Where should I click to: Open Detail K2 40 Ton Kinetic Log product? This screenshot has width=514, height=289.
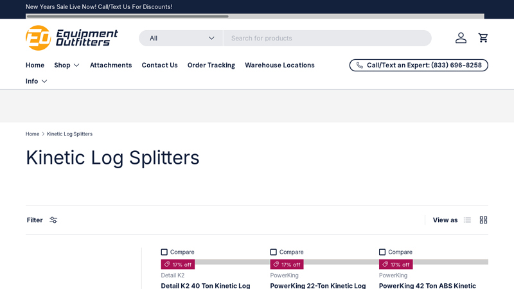206,286
